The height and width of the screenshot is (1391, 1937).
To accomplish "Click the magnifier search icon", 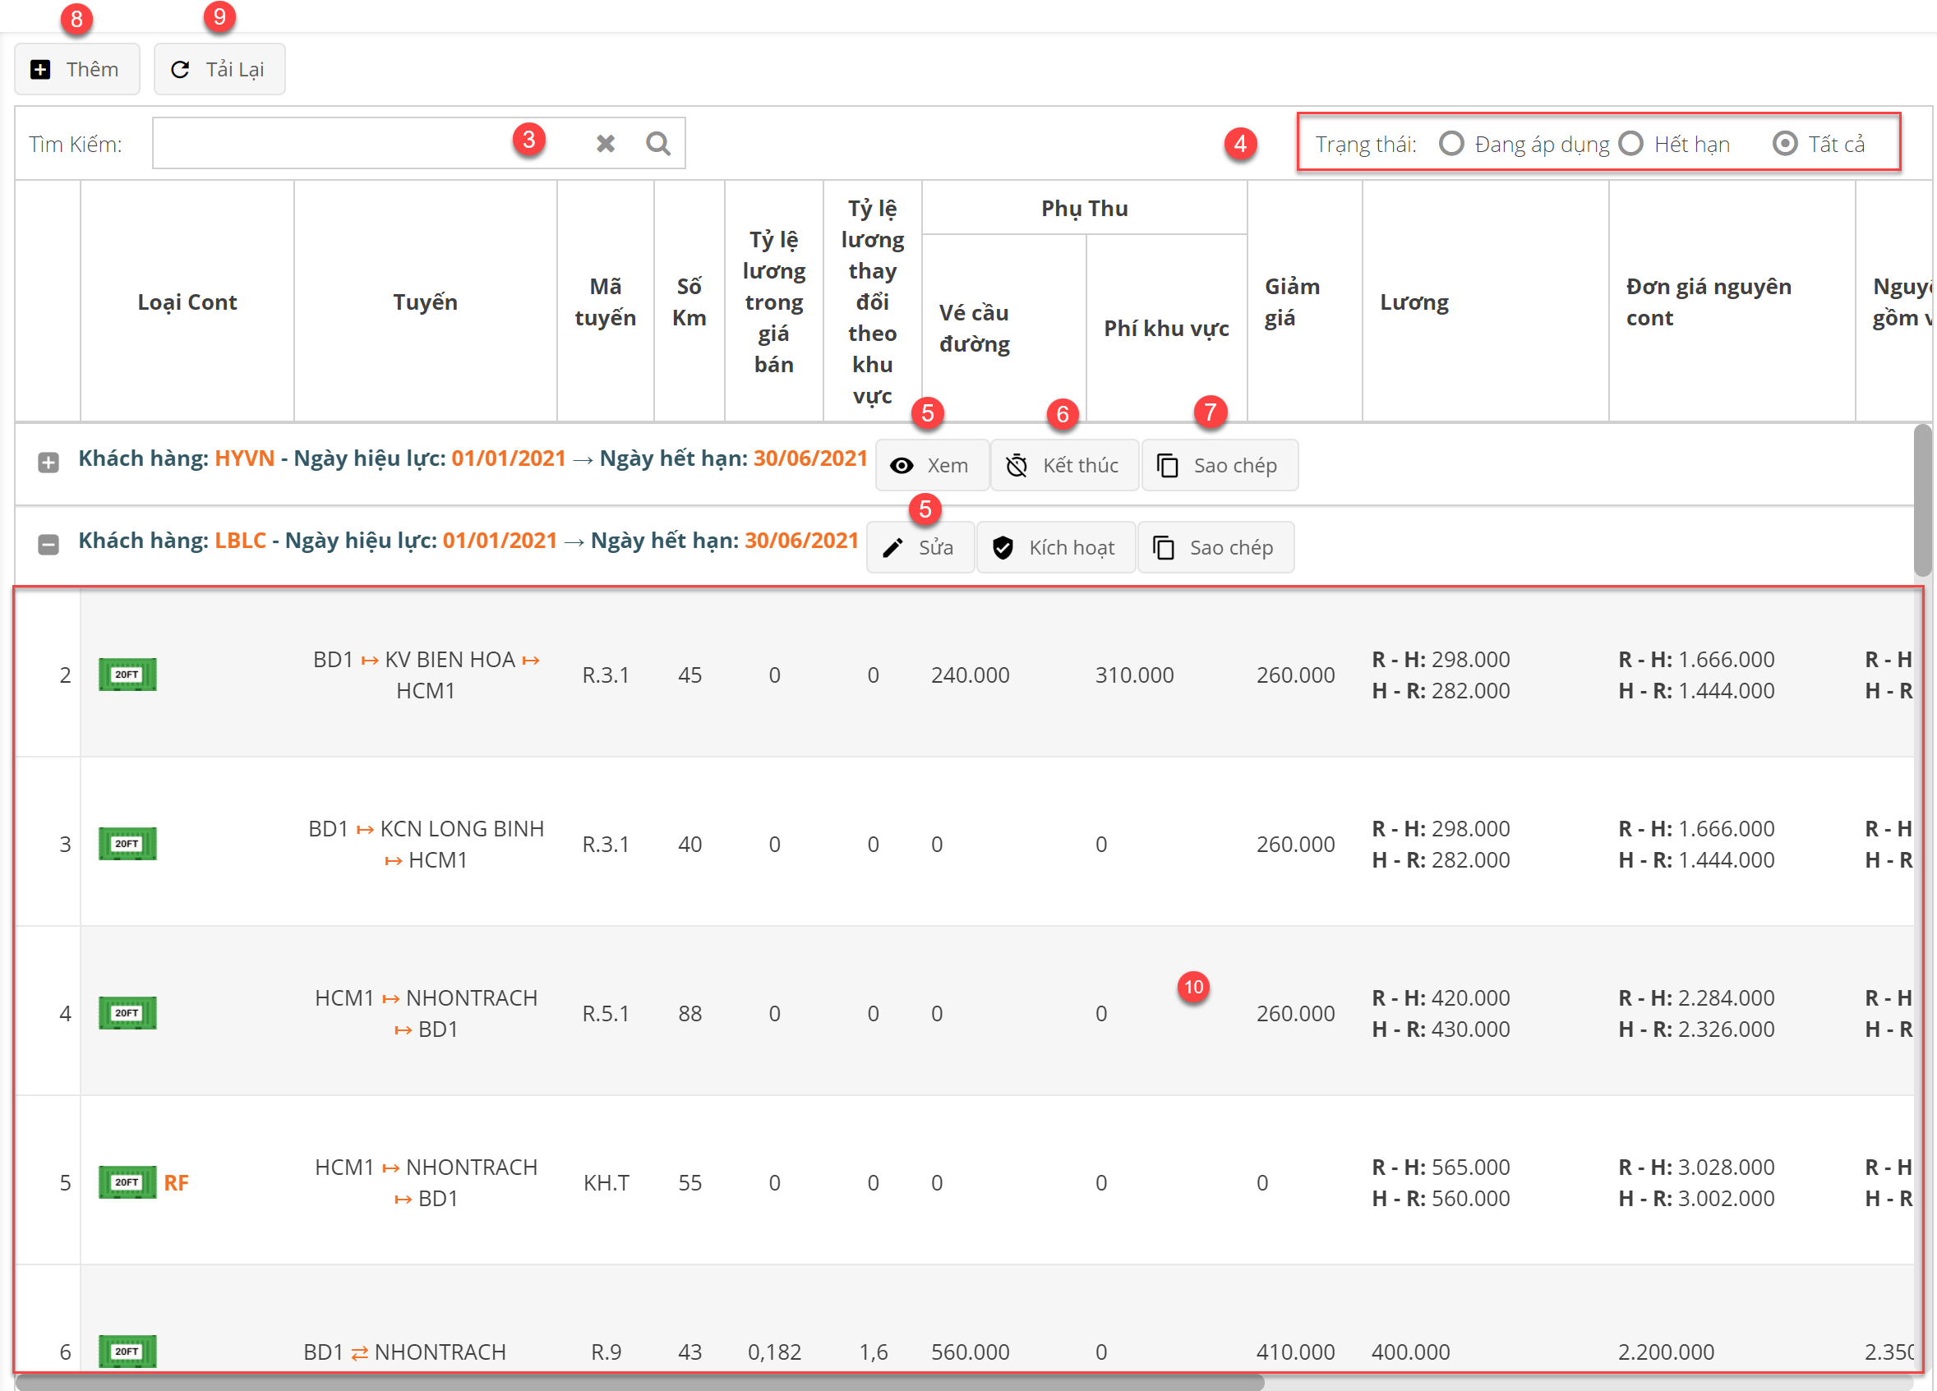I will 657,144.
